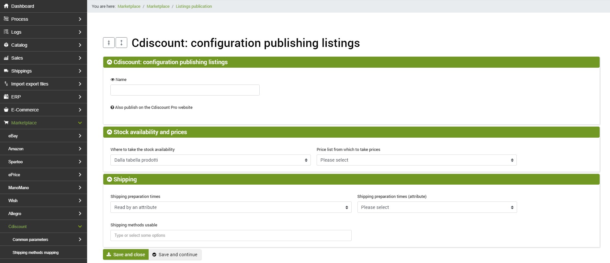610x263 pixels.
Task: Open Shipping preparation times dropdown
Action: pyautogui.click(x=231, y=207)
